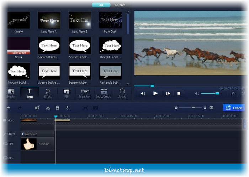
Task: Select the Rectangle Bubble template
Action: click(x=110, y=71)
